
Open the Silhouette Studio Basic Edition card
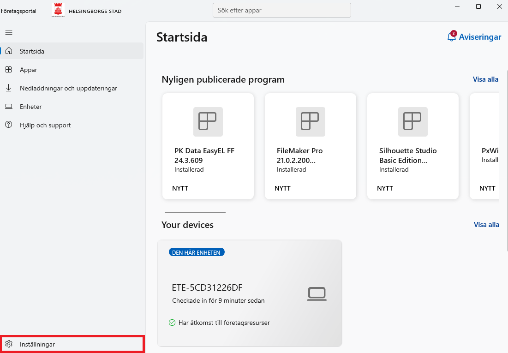(x=413, y=146)
